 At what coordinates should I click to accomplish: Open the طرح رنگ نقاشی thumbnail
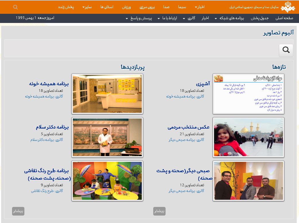click(107, 181)
